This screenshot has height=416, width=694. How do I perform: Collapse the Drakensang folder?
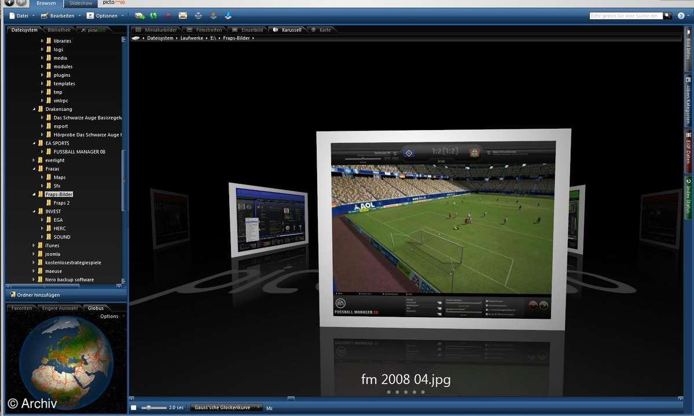(x=34, y=109)
